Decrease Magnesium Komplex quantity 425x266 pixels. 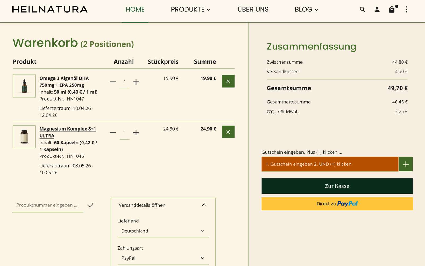click(113, 132)
